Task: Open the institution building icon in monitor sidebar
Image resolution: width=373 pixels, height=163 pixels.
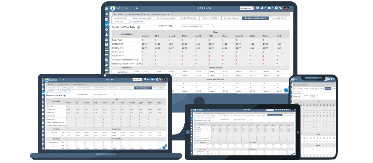Action: (107, 20)
